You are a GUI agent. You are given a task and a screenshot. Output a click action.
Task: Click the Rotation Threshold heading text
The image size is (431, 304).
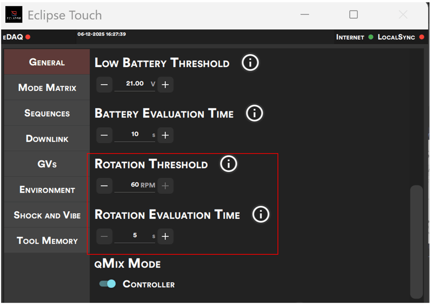(151, 164)
